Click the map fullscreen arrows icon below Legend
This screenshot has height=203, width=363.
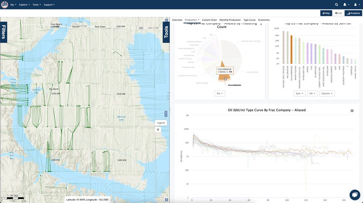click(x=158, y=130)
